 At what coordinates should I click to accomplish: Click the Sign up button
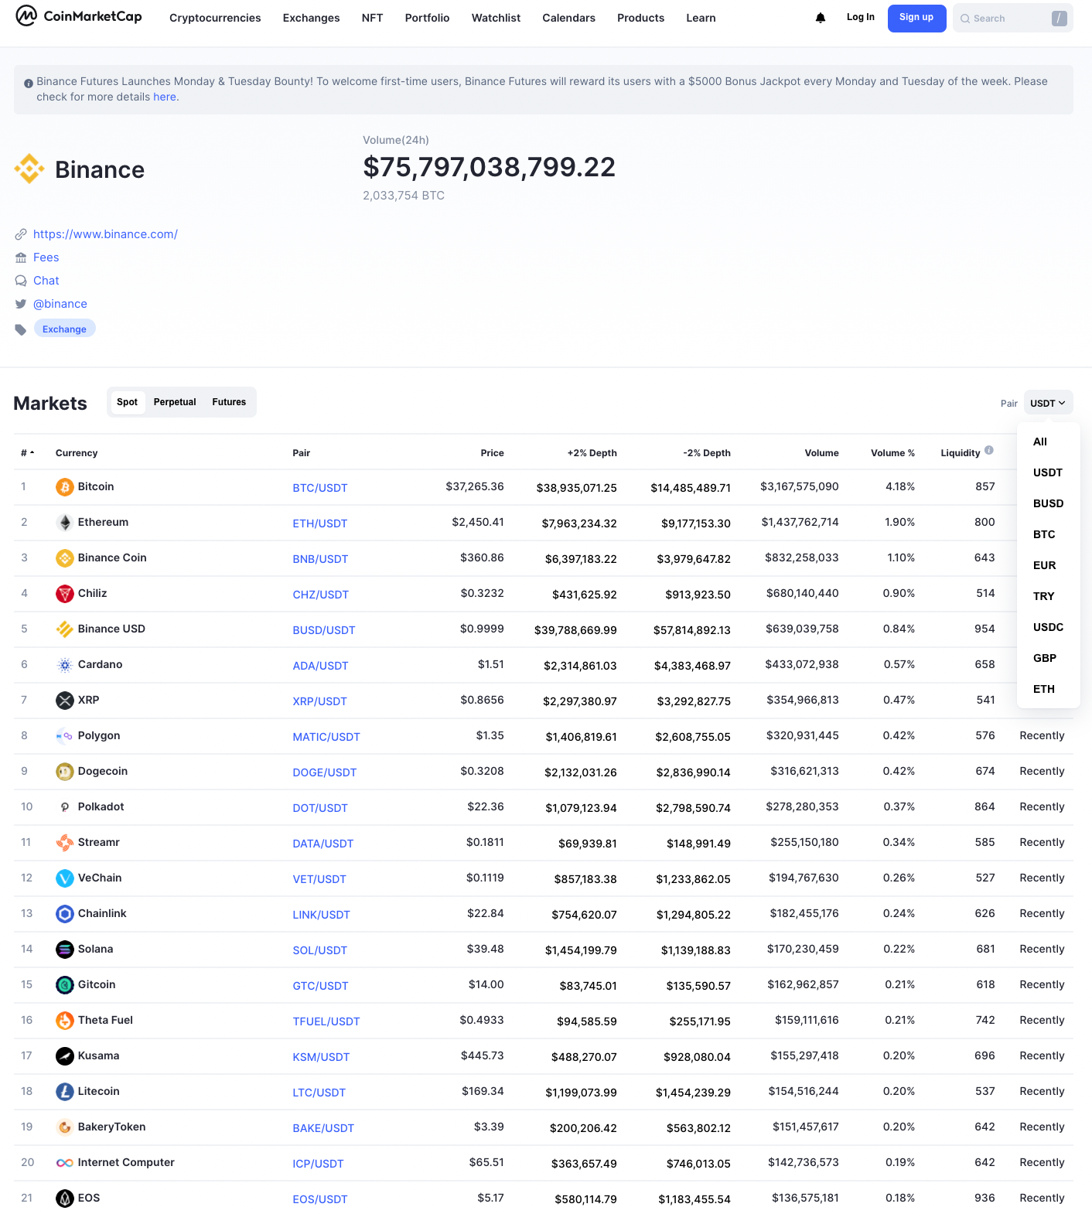(916, 18)
